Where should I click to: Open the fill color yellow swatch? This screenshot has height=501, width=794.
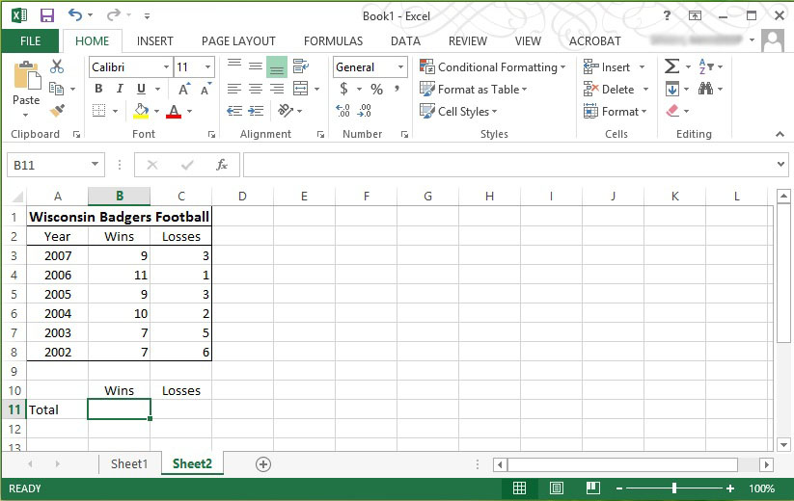[x=141, y=111]
